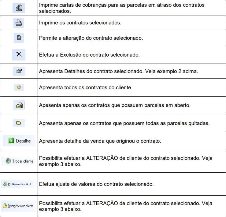Click the open installments folder-document icon
The width and height of the screenshot is (226, 217).
[19, 105]
